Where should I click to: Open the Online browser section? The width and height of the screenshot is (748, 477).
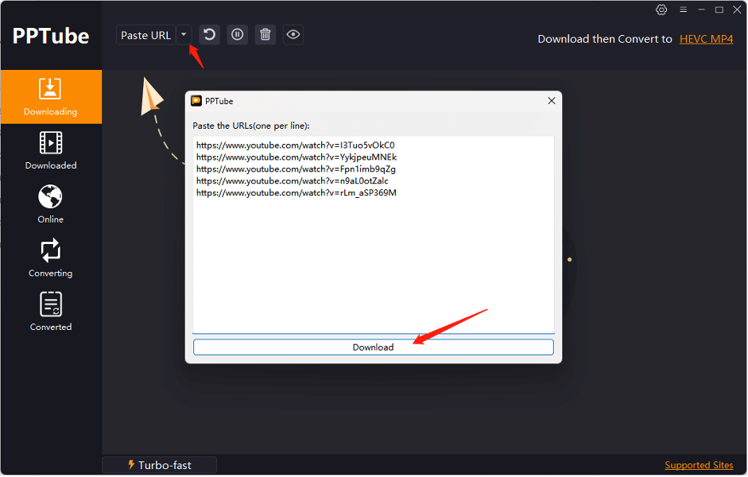tap(50, 204)
